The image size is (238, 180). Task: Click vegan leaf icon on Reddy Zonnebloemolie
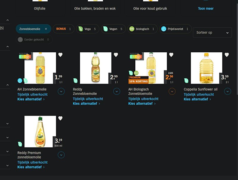[x=75, y=80]
